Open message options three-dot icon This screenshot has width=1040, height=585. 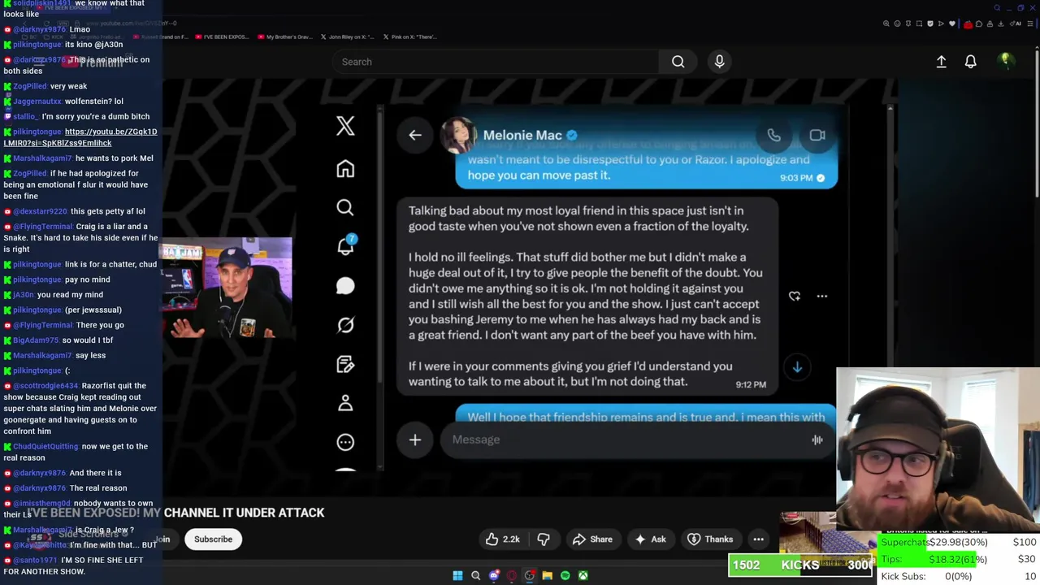click(821, 297)
